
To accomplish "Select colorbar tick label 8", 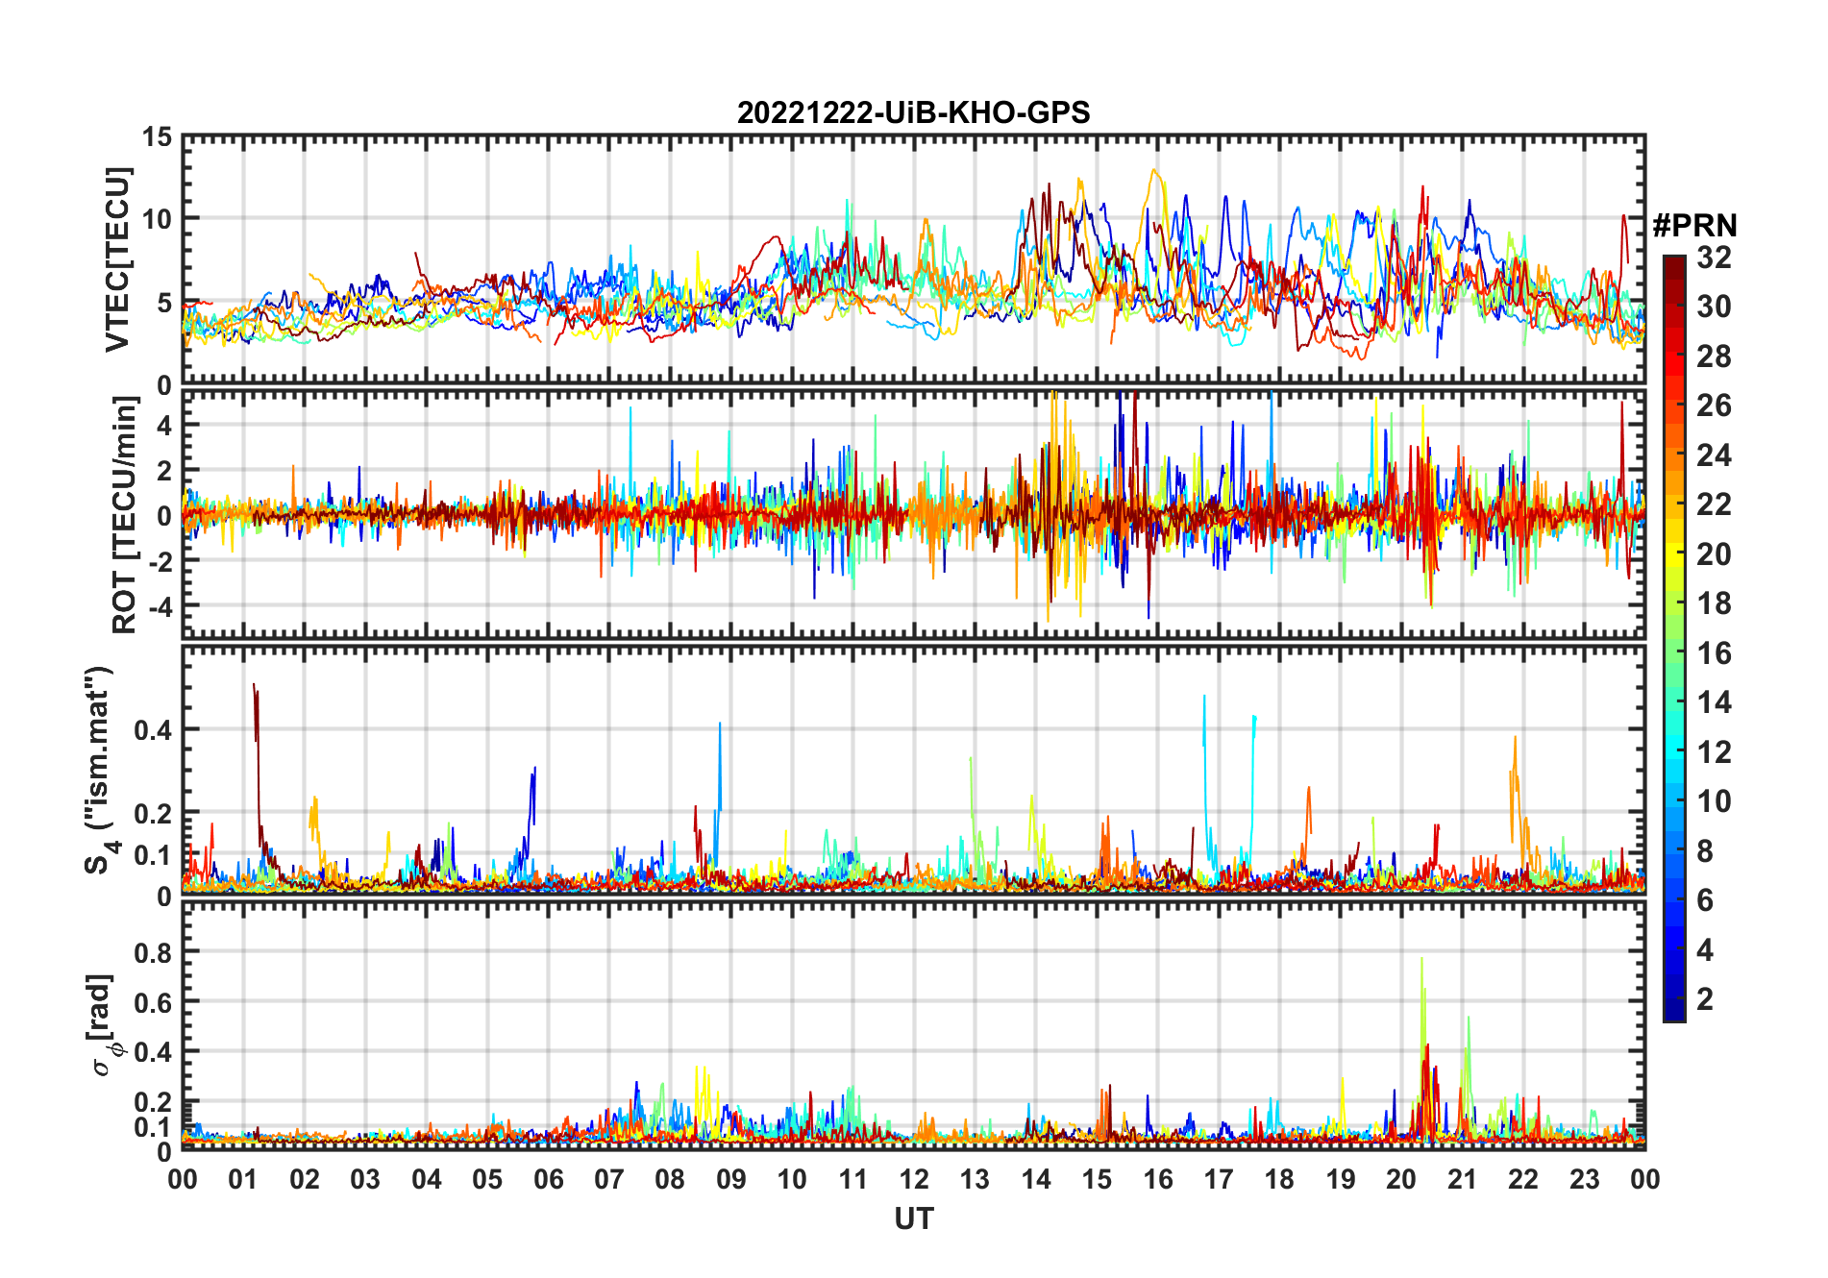I will (1705, 850).
